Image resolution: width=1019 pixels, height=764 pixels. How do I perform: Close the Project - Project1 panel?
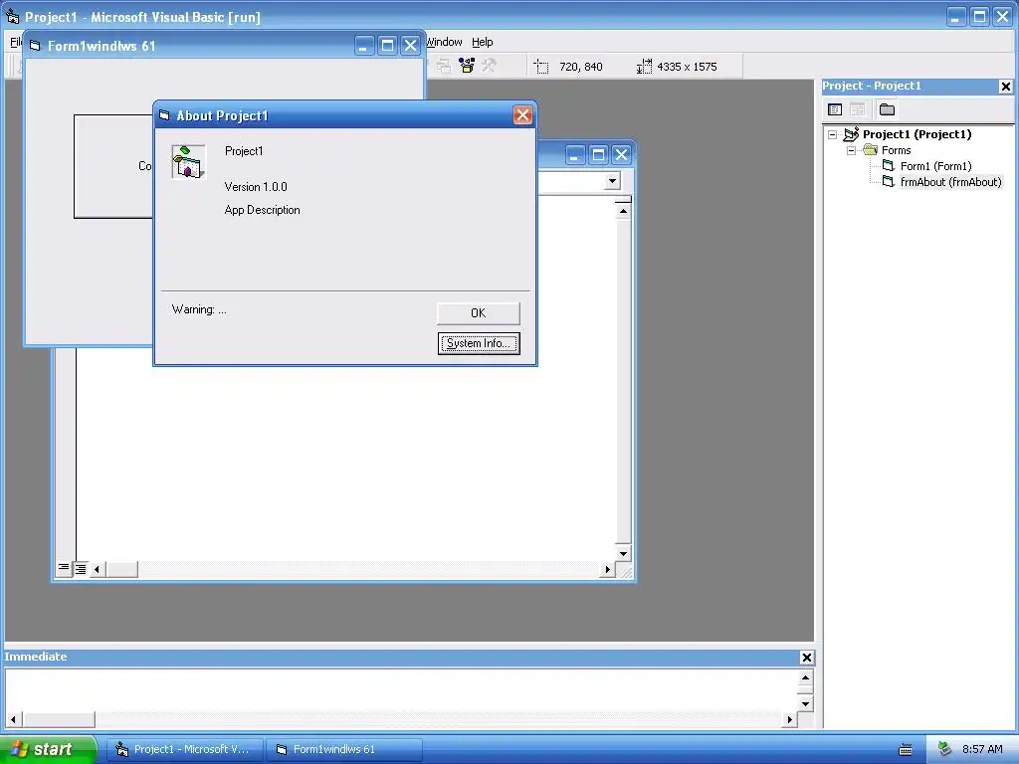1005,86
